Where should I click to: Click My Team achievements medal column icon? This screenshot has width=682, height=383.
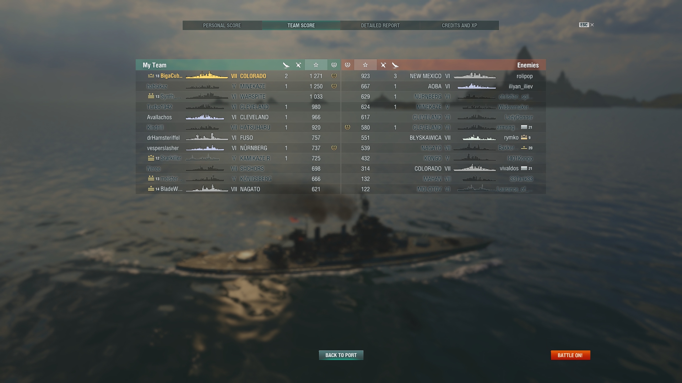[334, 65]
